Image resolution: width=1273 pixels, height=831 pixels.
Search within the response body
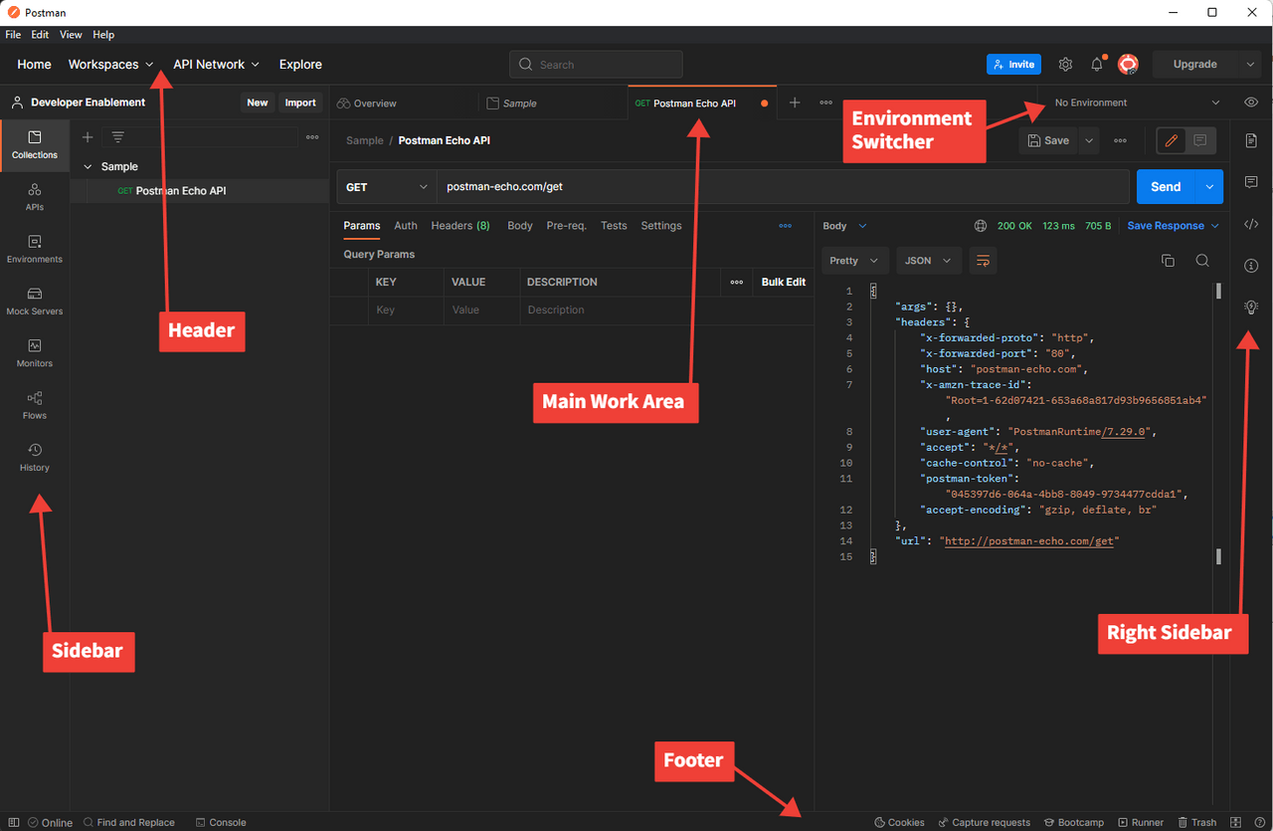1202,261
